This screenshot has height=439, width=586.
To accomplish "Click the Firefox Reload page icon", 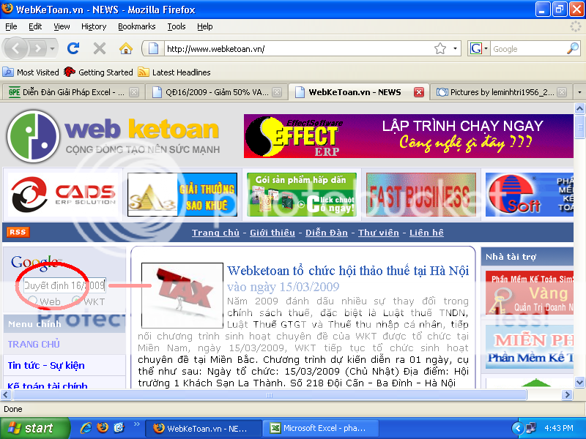I will 73,49.
